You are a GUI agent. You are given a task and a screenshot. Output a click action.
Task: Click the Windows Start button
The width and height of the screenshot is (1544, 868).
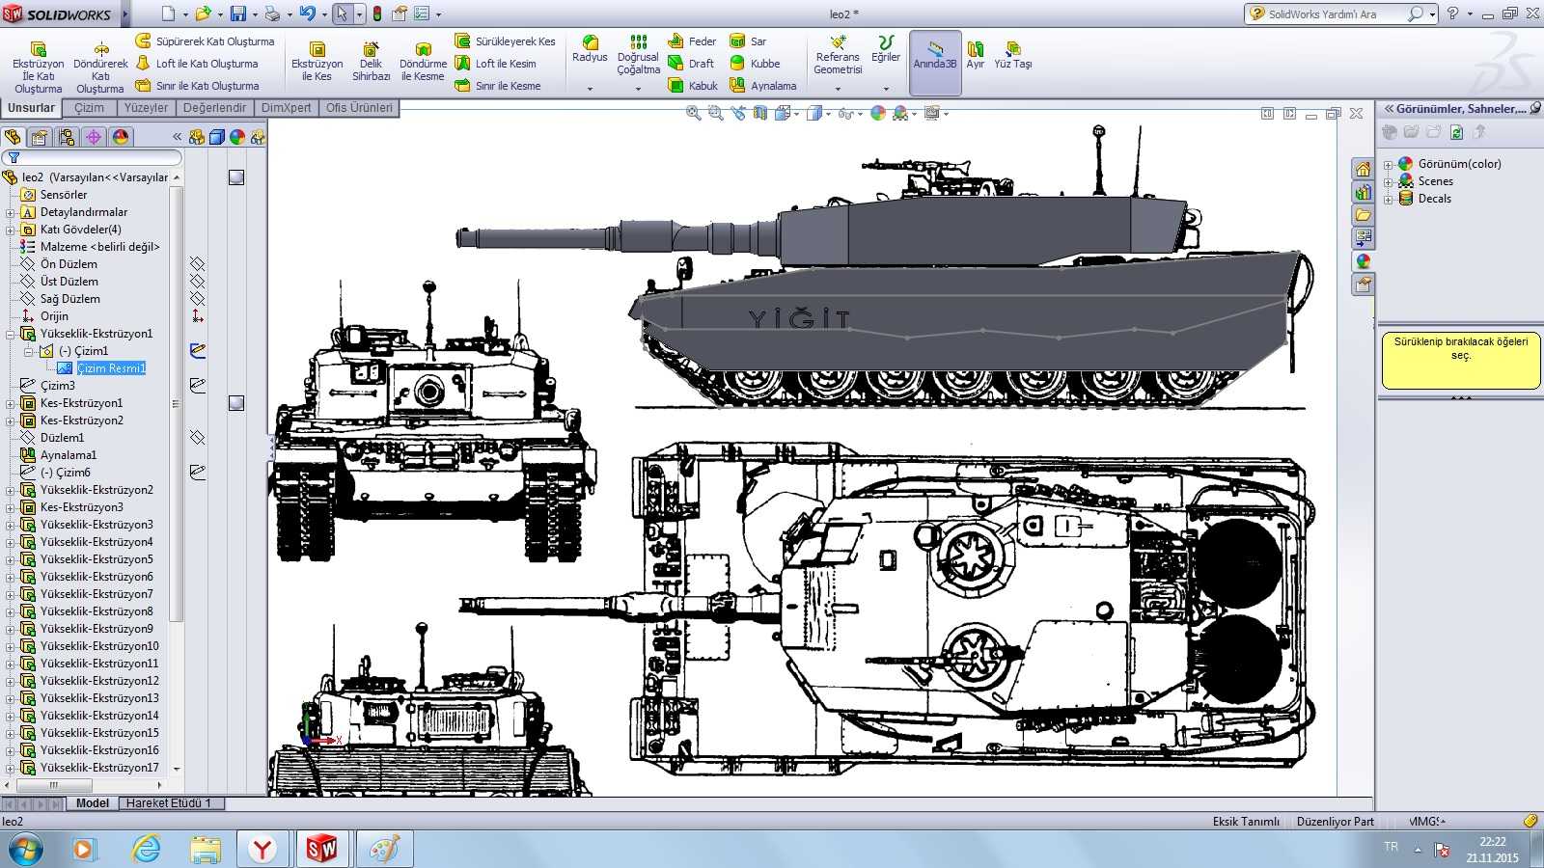(25, 849)
